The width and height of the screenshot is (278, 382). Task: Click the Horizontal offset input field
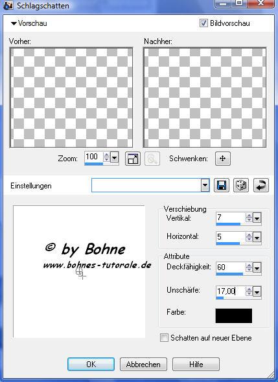[231, 236]
